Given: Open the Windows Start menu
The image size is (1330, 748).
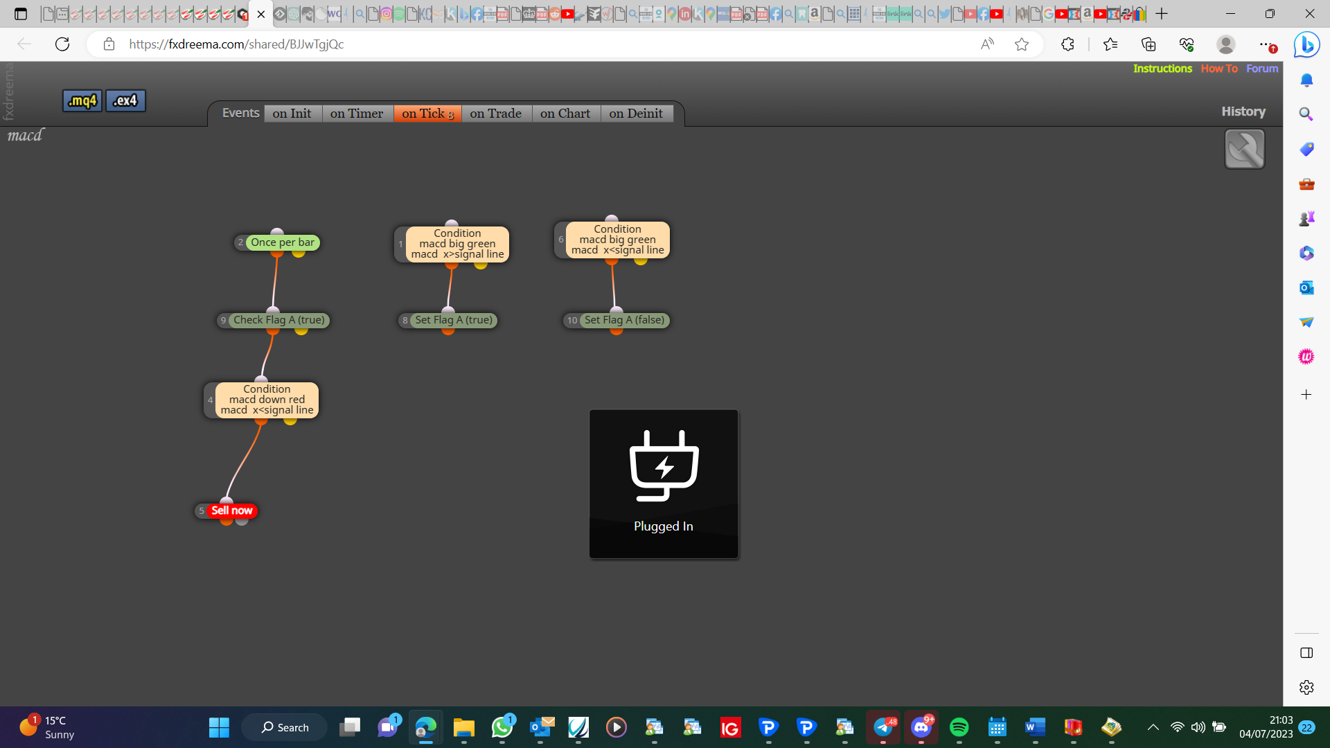Looking at the screenshot, I should click(x=219, y=727).
